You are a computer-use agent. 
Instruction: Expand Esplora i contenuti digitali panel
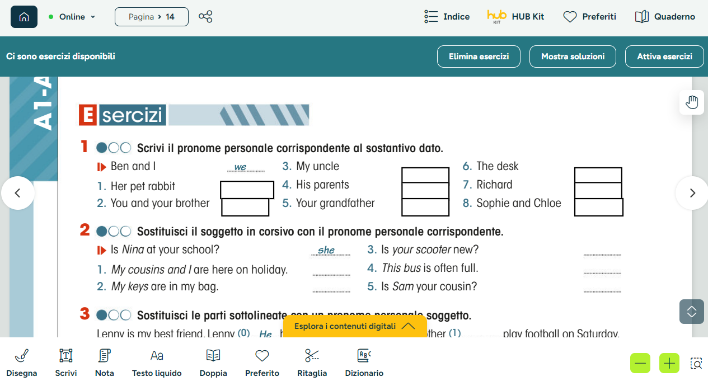click(355, 326)
